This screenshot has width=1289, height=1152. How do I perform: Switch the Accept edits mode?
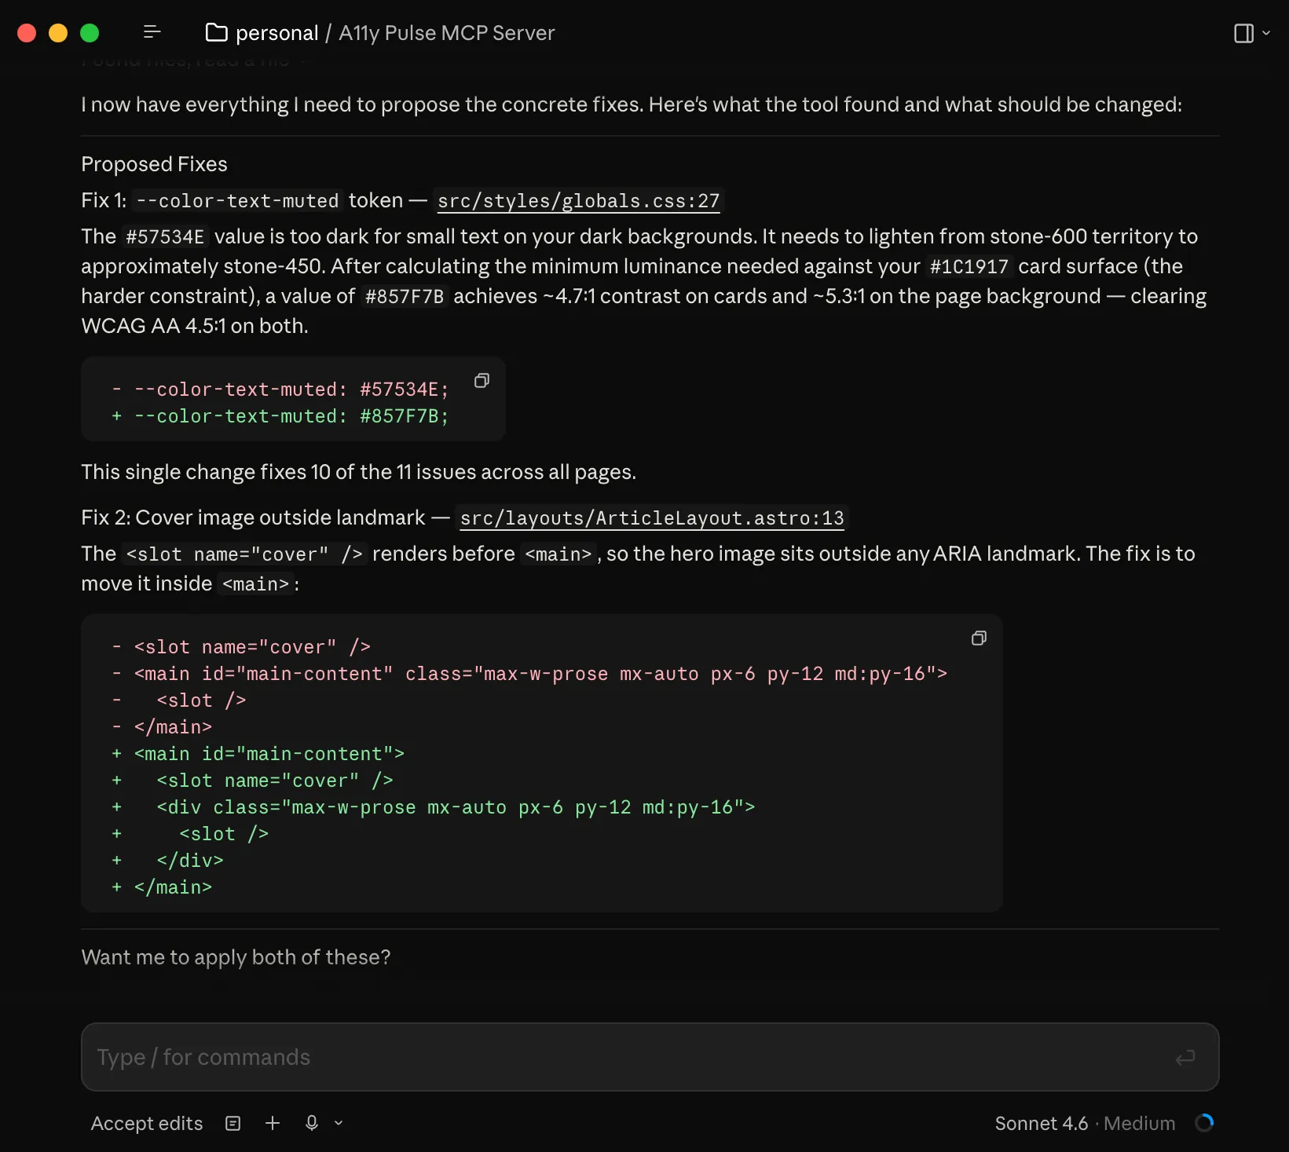[x=146, y=1123]
